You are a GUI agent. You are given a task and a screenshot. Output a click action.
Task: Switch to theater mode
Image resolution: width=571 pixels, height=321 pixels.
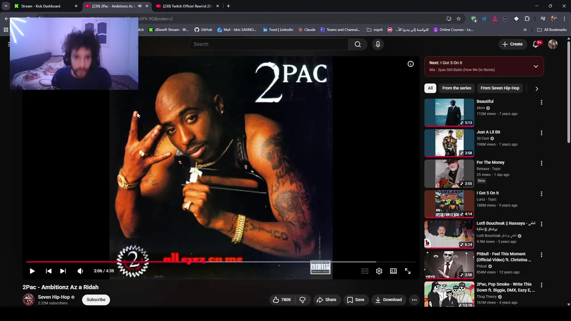tap(393, 271)
